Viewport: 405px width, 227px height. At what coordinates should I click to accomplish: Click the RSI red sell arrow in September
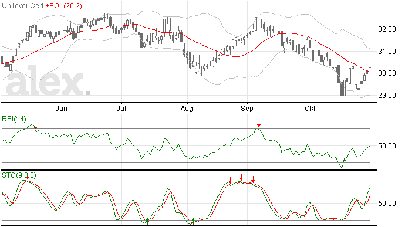pyautogui.click(x=259, y=124)
